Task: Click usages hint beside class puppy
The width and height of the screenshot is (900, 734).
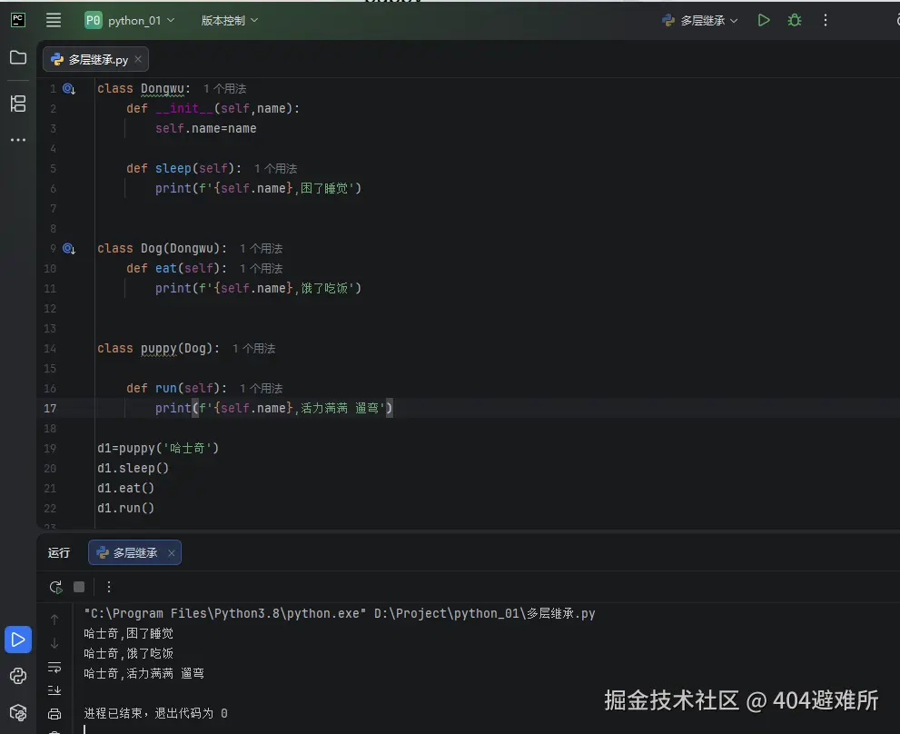Action: click(253, 348)
